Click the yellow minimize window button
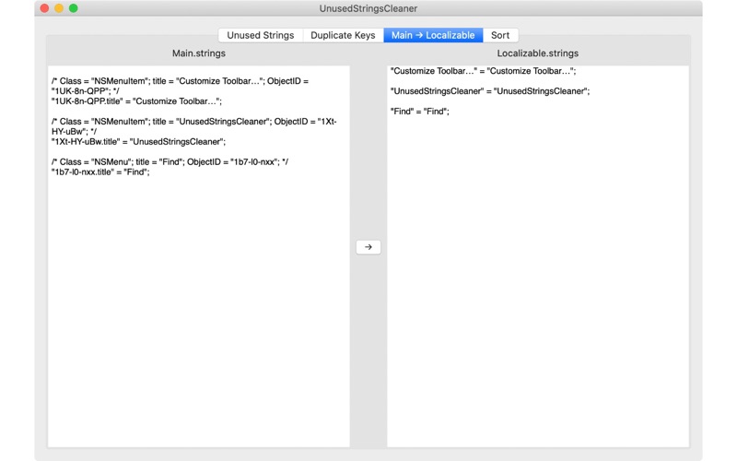This screenshot has height=461, width=737. (x=59, y=8)
